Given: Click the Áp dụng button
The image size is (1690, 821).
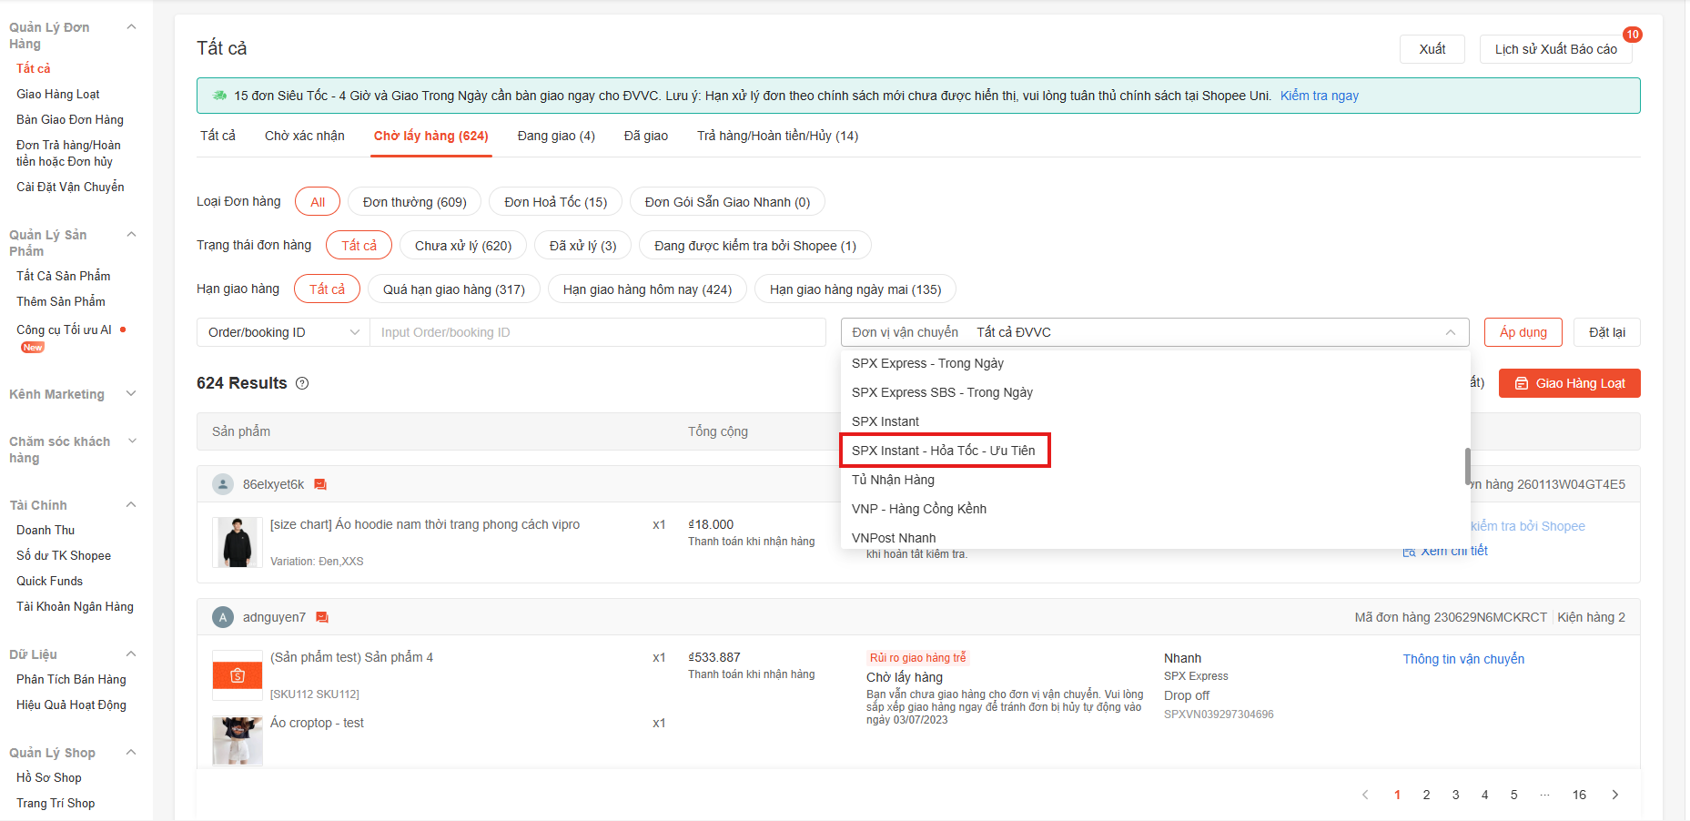Looking at the screenshot, I should tap(1523, 332).
